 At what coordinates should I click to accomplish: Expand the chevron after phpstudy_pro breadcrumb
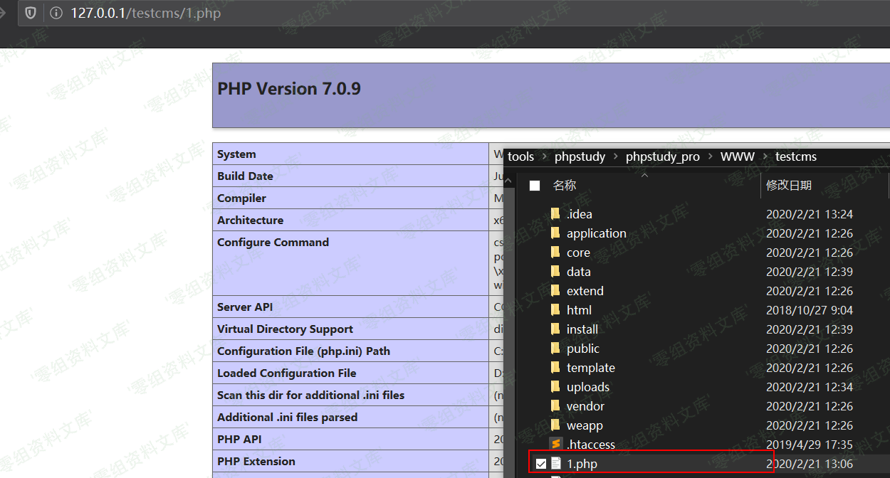pos(710,156)
